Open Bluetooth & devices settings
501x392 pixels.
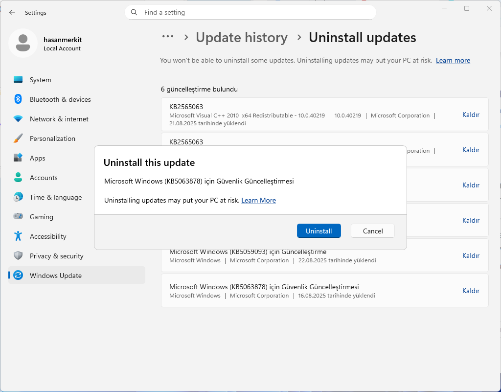[x=77, y=99]
